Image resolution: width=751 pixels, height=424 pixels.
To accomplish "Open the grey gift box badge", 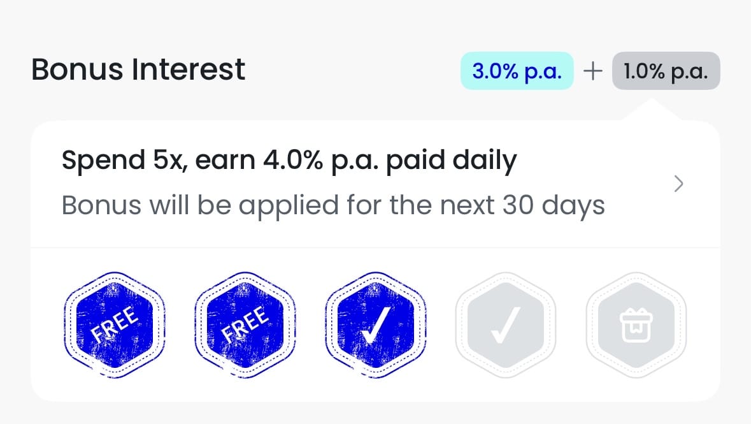I will click(x=636, y=325).
